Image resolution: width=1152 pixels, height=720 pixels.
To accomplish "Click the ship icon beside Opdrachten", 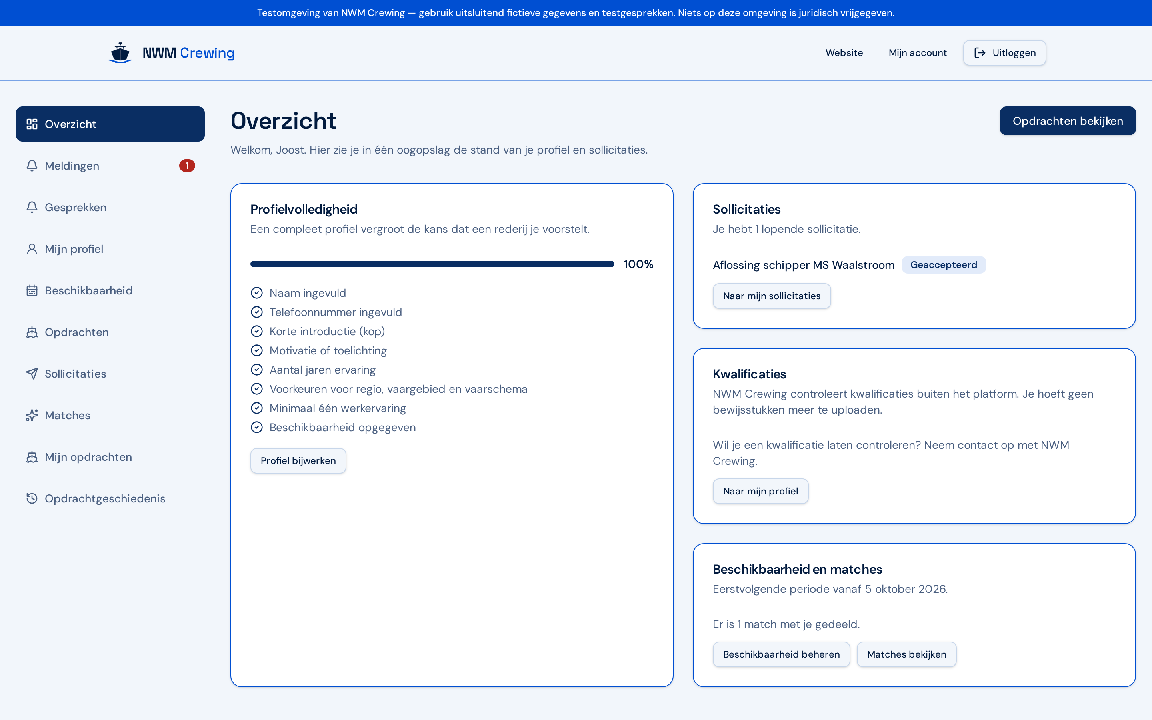I will [32, 332].
